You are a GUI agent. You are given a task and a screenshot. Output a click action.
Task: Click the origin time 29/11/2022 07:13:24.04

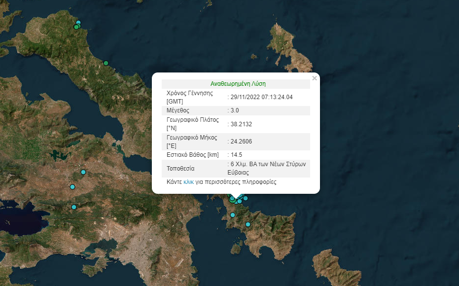[x=261, y=97]
